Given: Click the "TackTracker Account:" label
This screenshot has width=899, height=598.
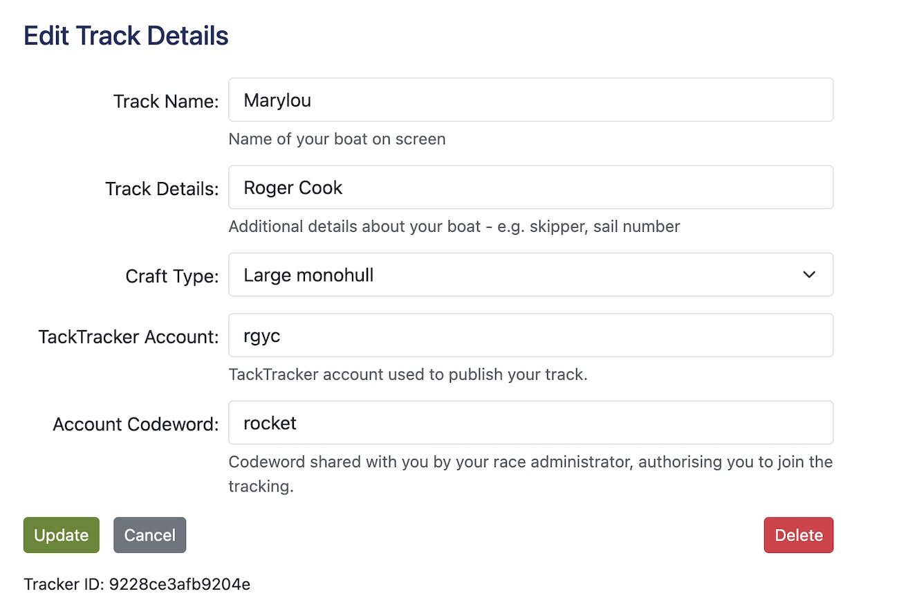Looking at the screenshot, I should (x=129, y=337).
